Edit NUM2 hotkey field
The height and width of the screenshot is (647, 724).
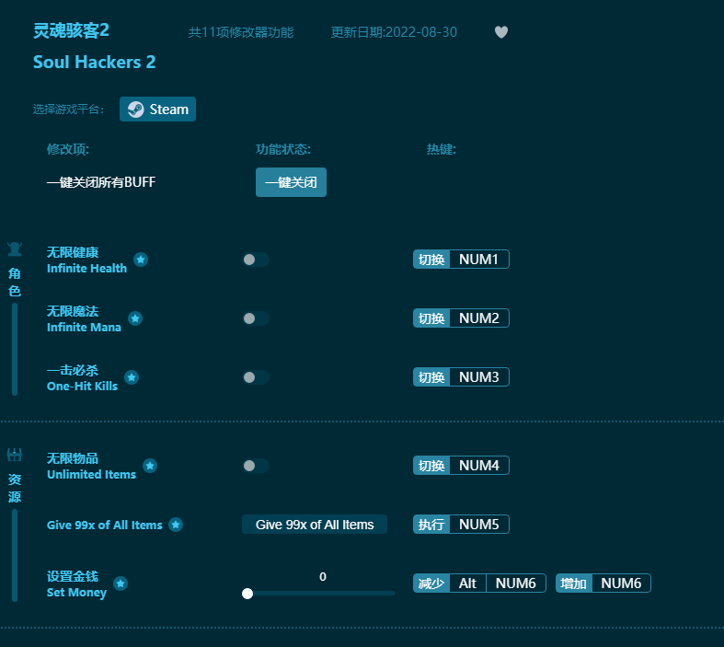pos(479,318)
